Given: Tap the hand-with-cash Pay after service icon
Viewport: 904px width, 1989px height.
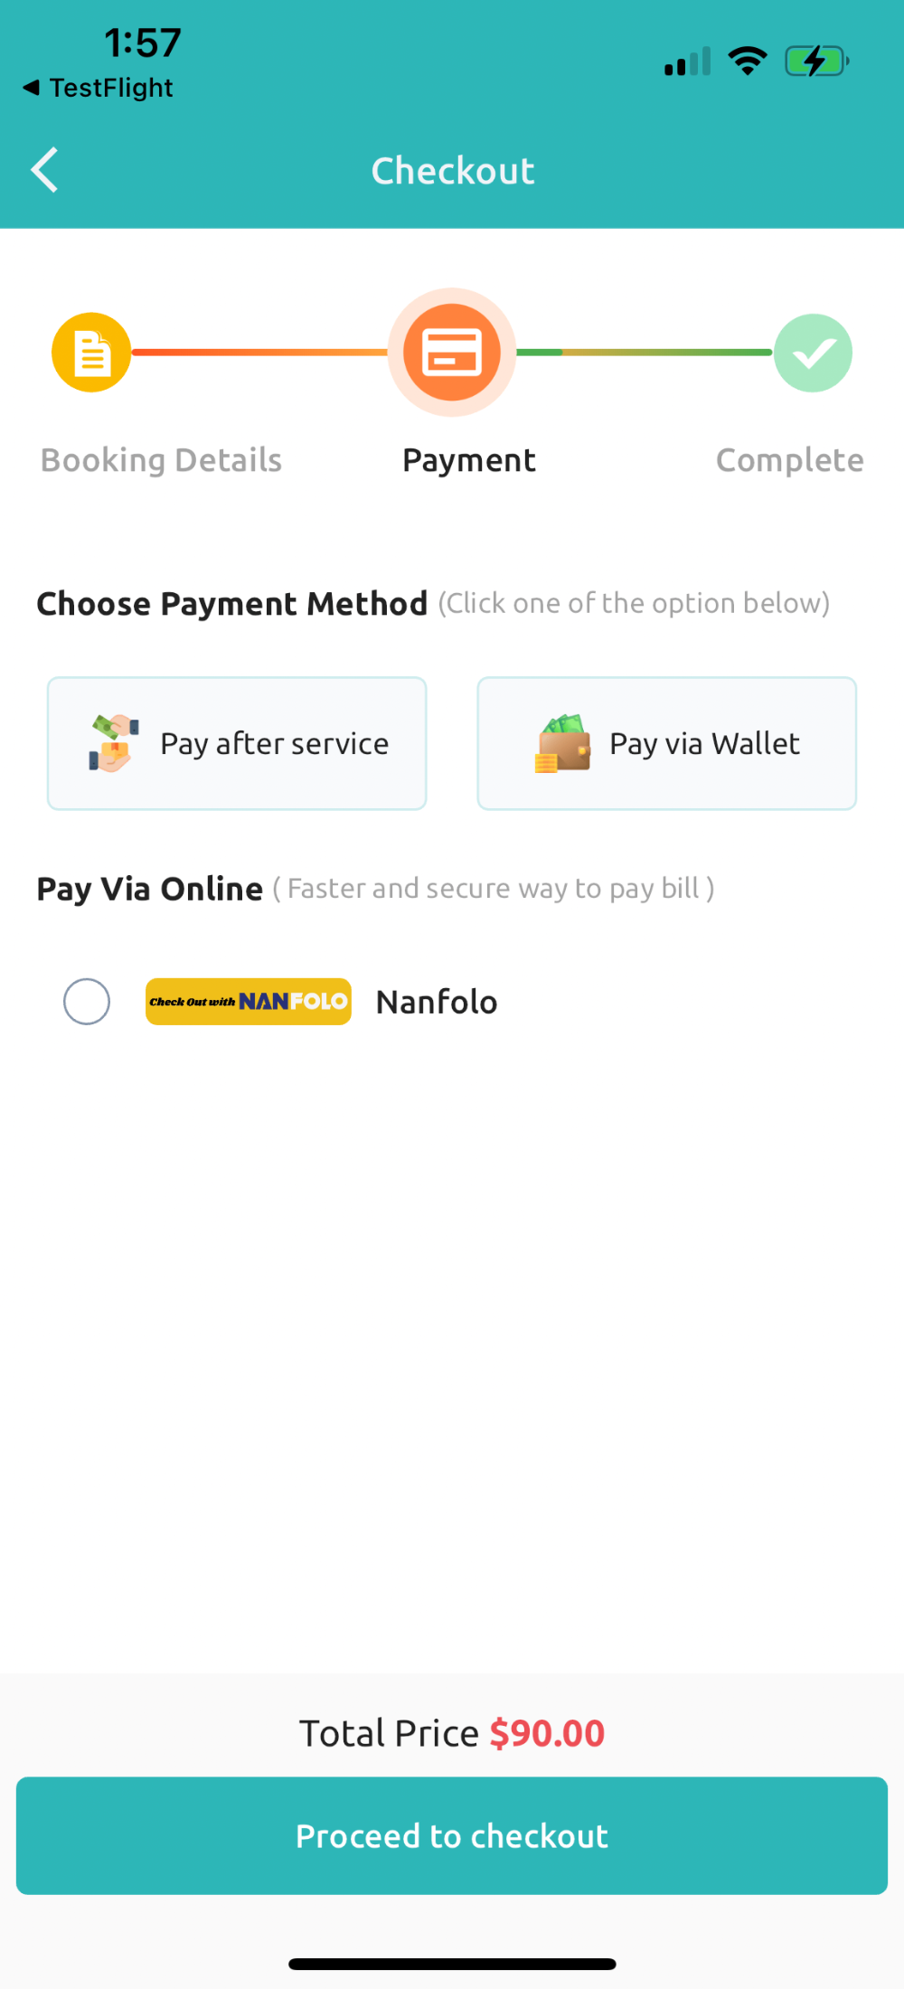Looking at the screenshot, I should 113,743.
